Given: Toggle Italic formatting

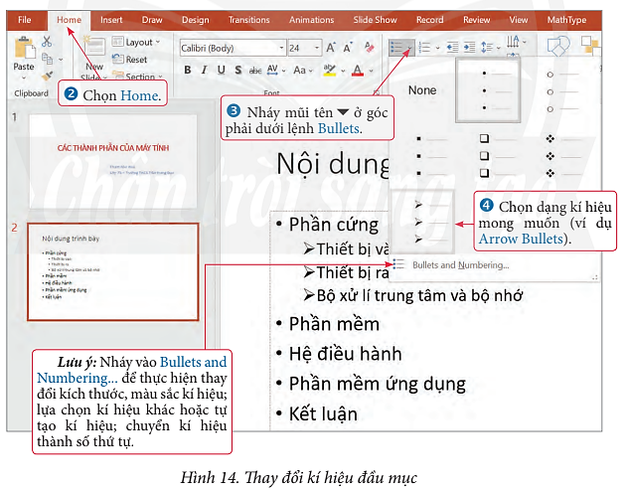Looking at the screenshot, I should [206, 70].
